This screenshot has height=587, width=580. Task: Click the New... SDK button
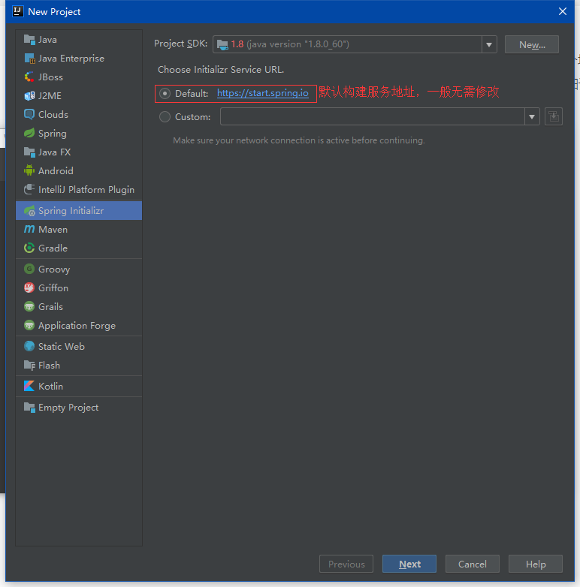pyautogui.click(x=532, y=44)
